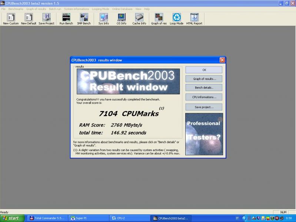Open the Online Database menu
This screenshot has height=222, width=296.
pos(122,9)
